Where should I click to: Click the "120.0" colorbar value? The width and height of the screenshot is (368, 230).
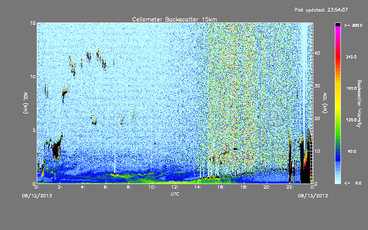(351, 120)
